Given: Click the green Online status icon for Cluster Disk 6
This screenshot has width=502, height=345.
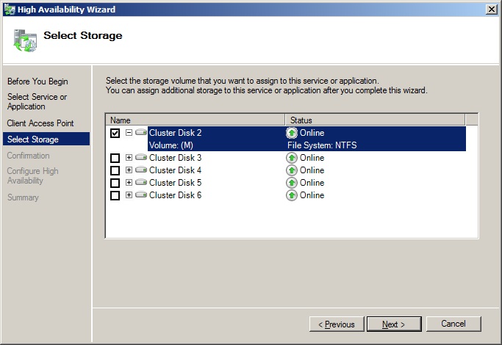Looking at the screenshot, I should (x=292, y=195).
